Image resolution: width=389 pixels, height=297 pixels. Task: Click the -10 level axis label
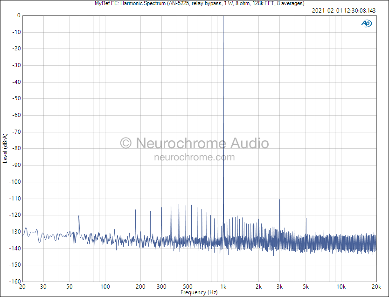click(x=16, y=32)
